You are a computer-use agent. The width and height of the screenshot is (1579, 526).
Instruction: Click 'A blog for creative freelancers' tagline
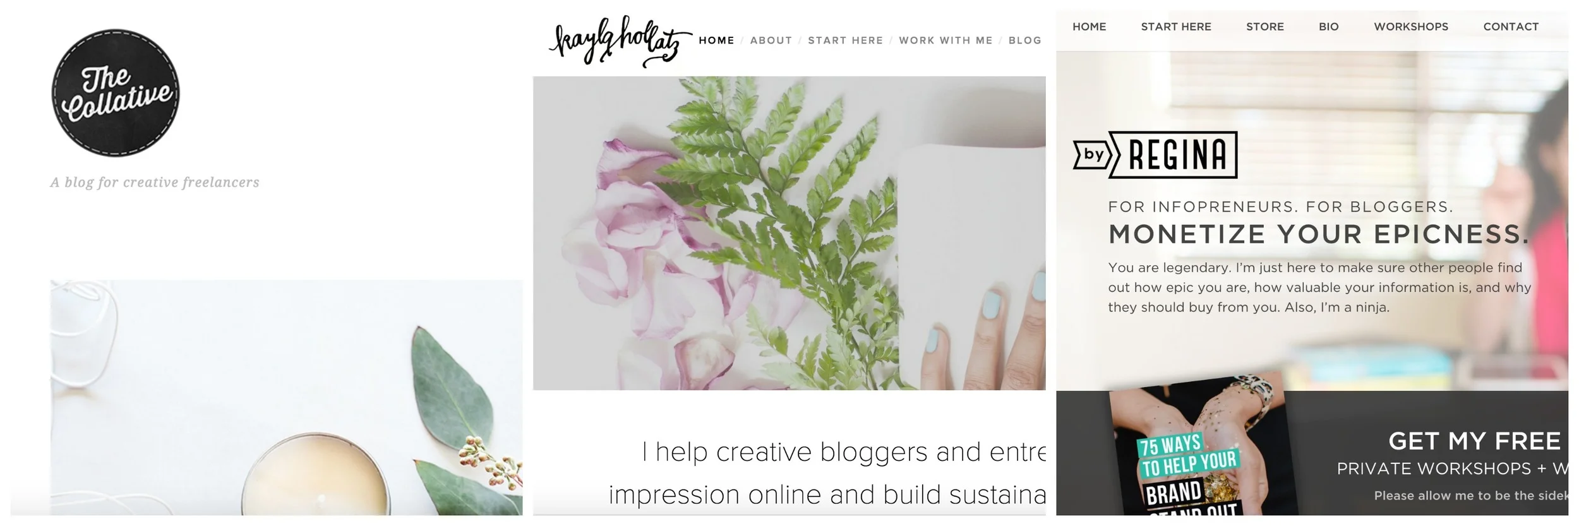click(155, 182)
